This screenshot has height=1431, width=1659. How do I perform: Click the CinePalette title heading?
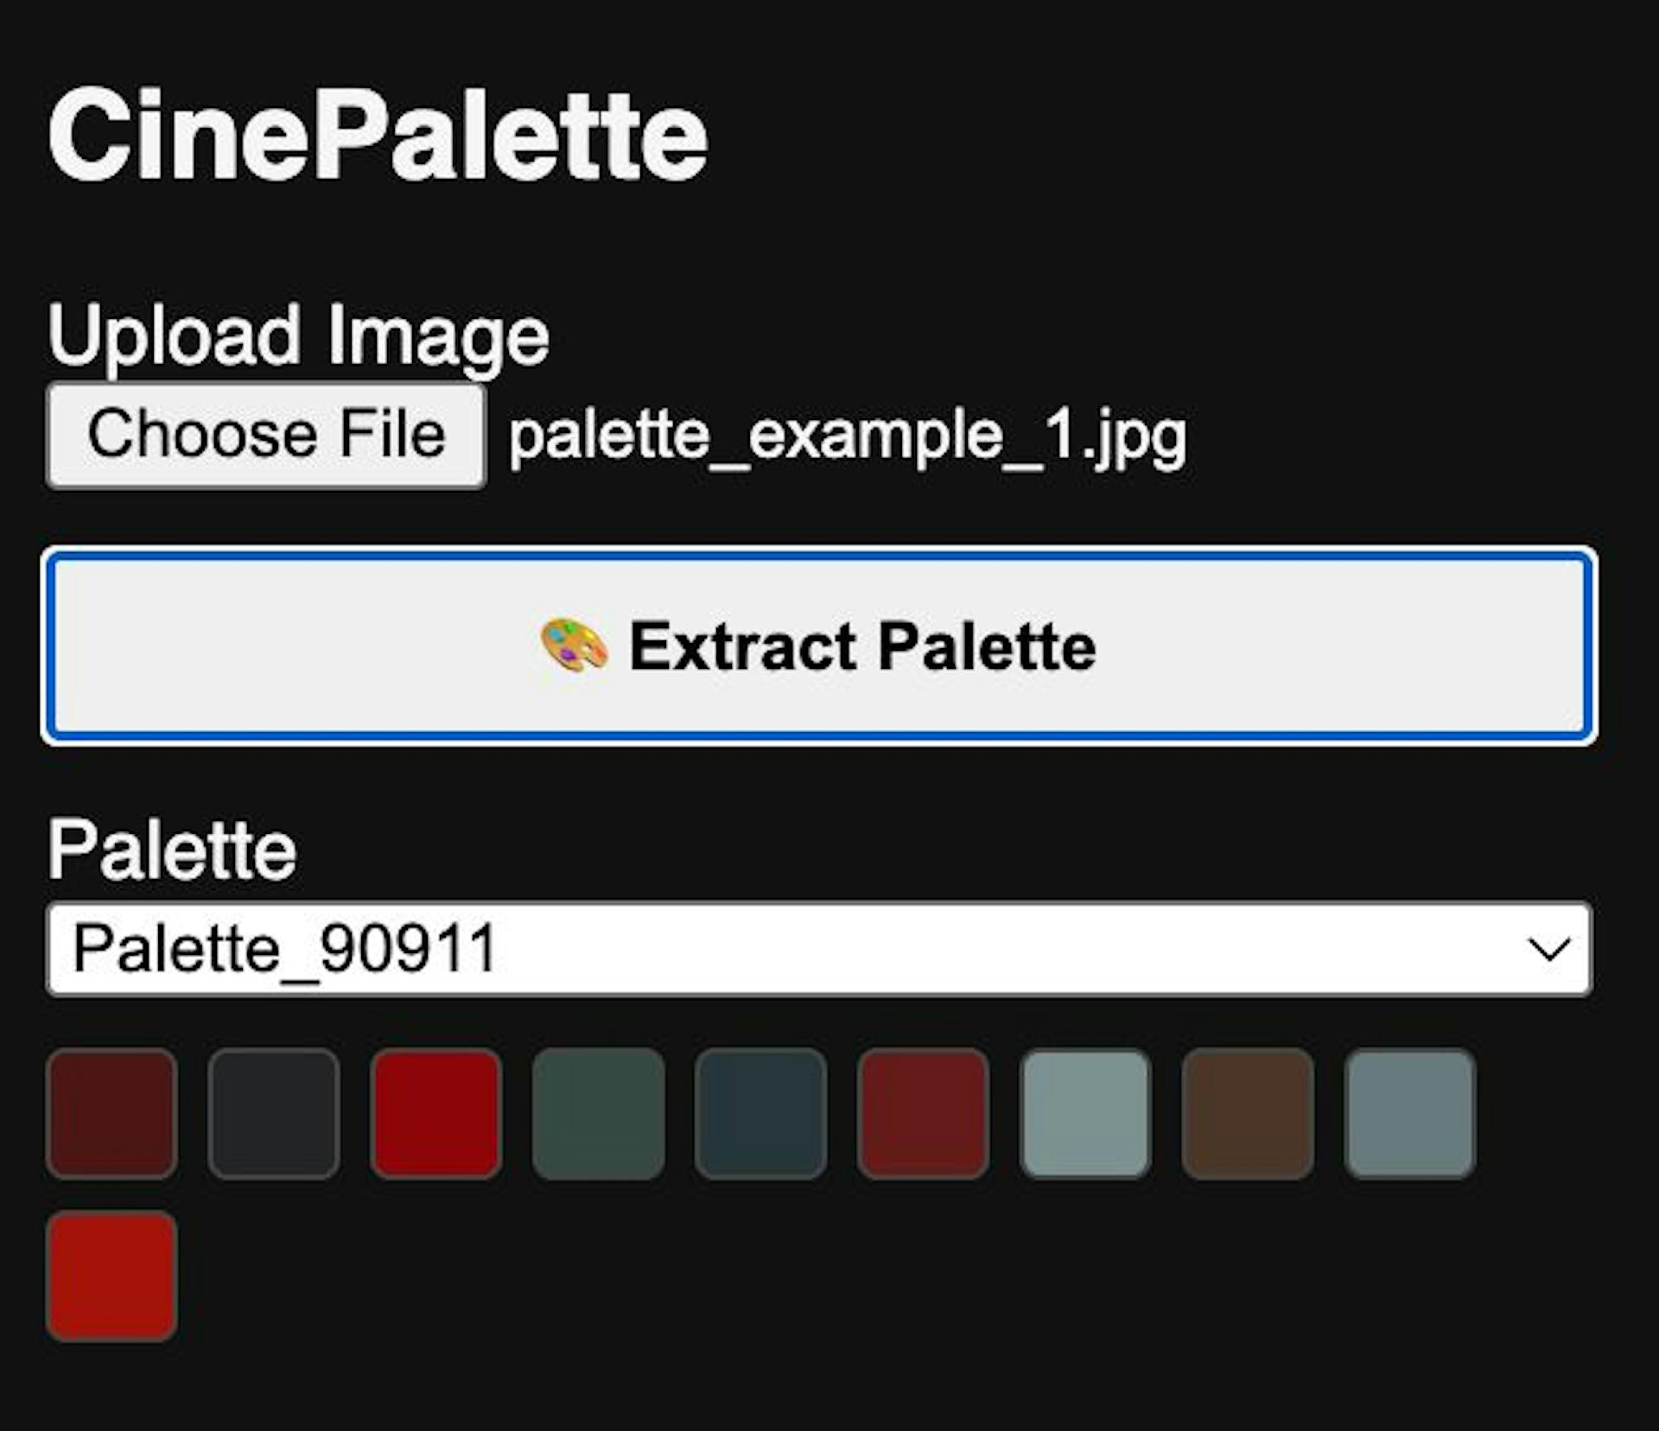pyautogui.click(x=378, y=136)
